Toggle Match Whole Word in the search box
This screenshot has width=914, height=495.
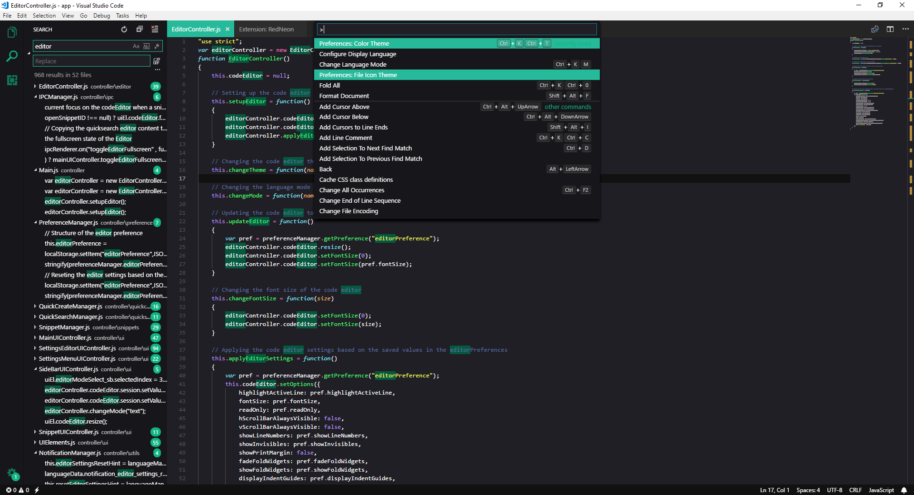(147, 46)
